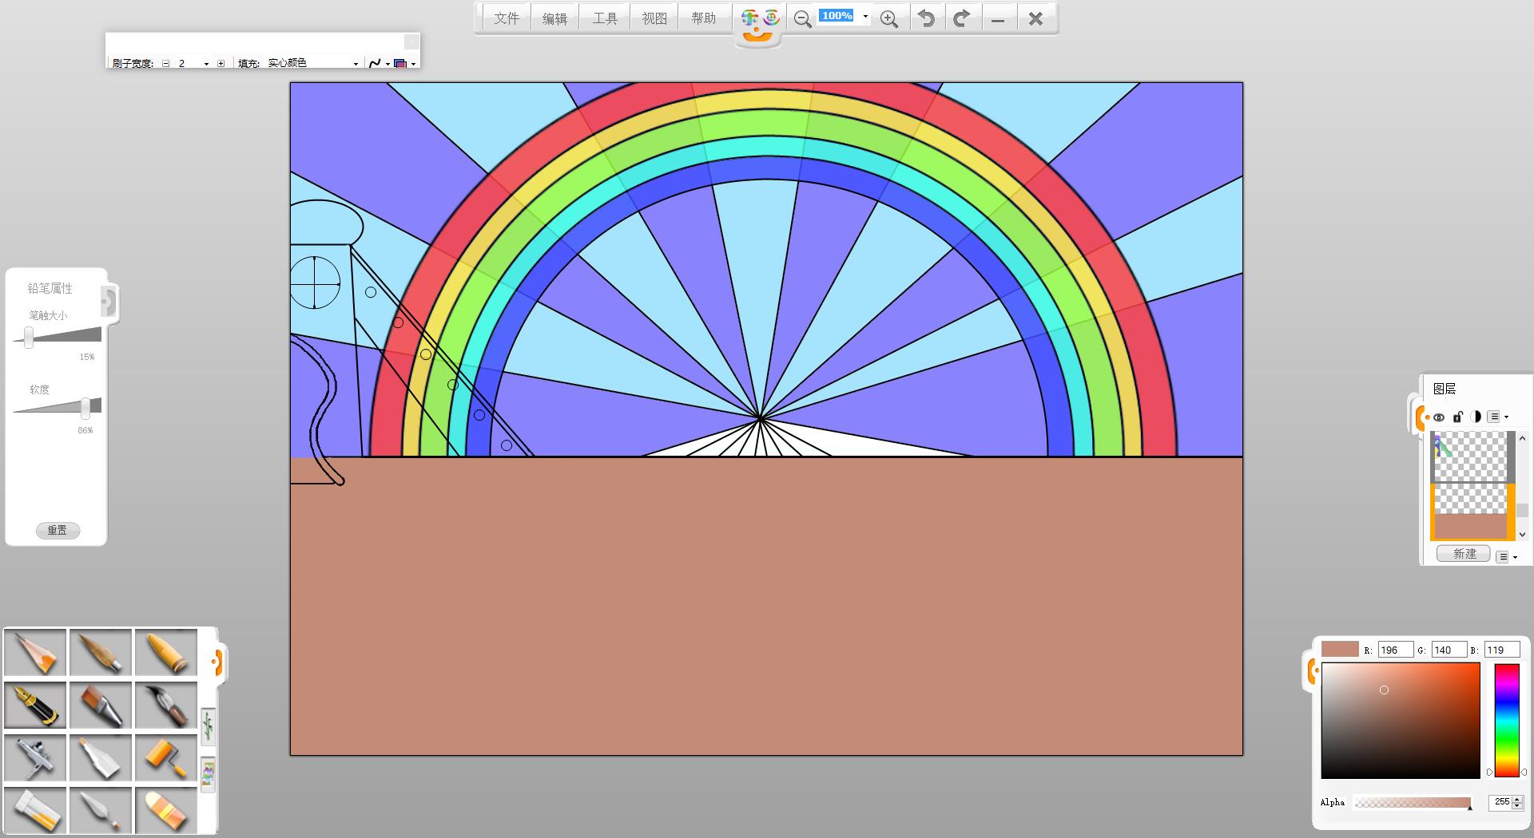Select the flat orange-bristle brush
Image resolution: width=1534 pixels, height=838 pixels.
coord(101,705)
